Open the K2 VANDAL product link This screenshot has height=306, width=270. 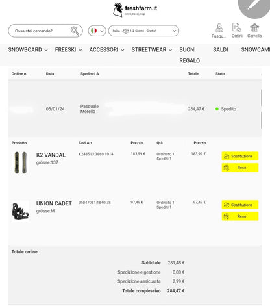(51, 155)
